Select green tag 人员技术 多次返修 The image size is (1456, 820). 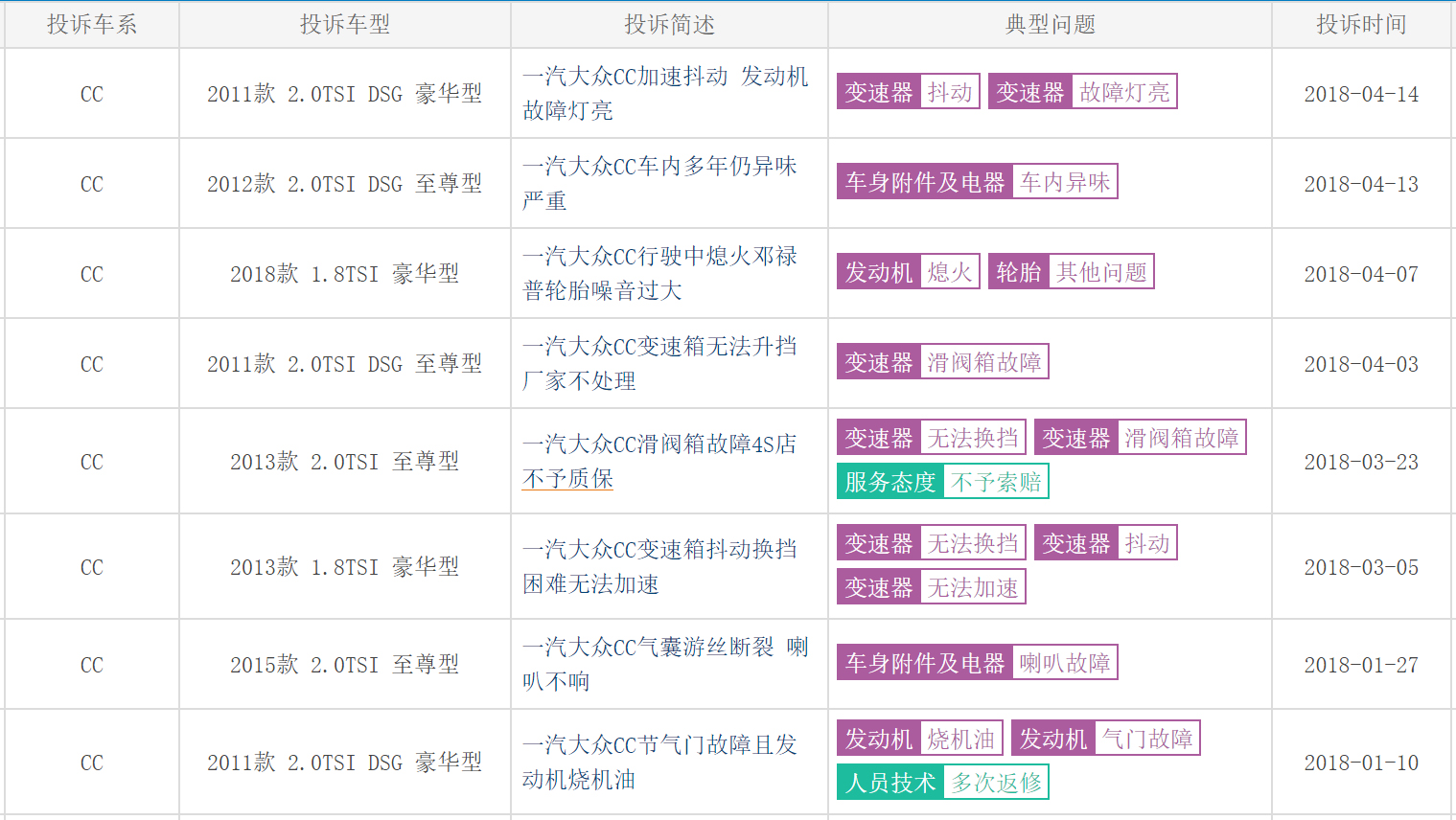coord(943,783)
